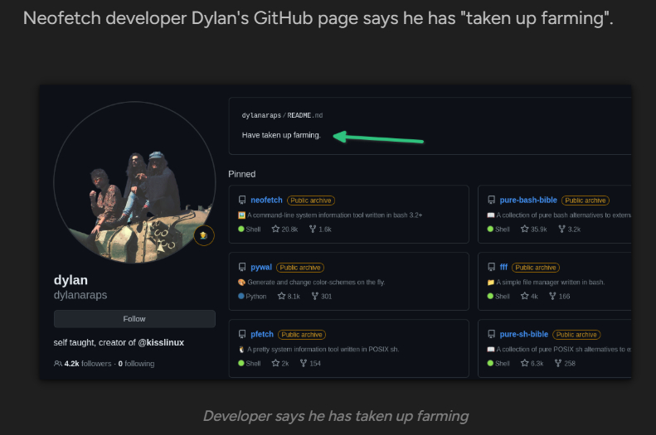Click the repo icon beside pure-bash-bible
The width and height of the screenshot is (656, 435).
pyautogui.click(x=491, y=201)
